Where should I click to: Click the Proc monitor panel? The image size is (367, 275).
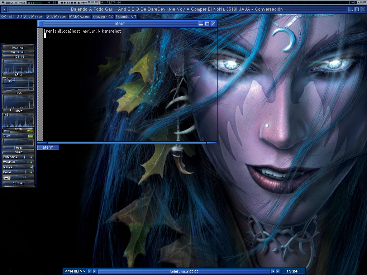tap(18, 84)
